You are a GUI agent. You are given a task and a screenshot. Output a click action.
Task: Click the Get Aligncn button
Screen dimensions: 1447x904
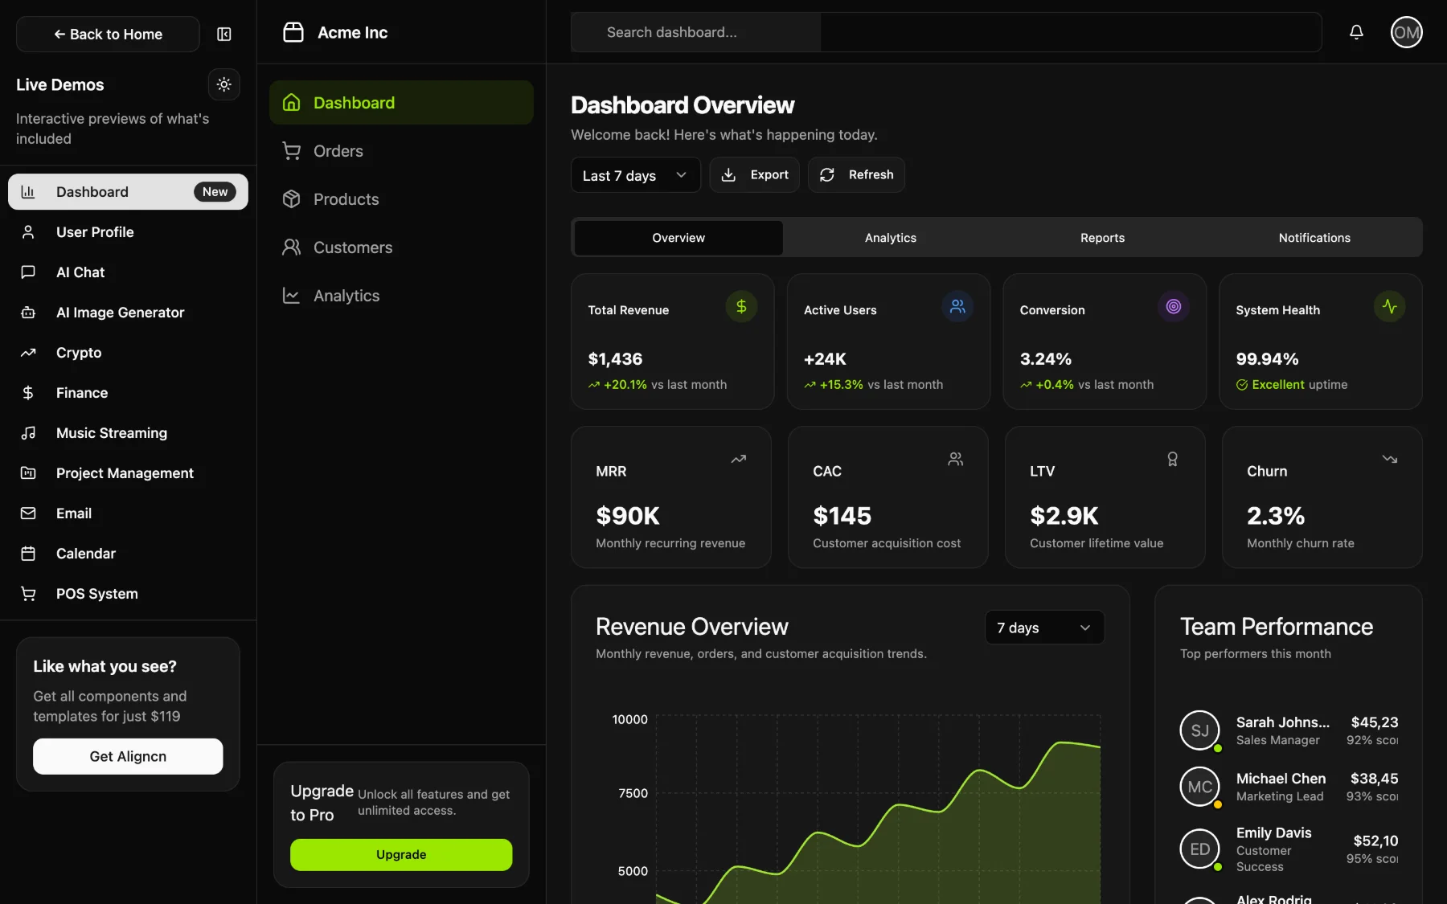[128, 756]
